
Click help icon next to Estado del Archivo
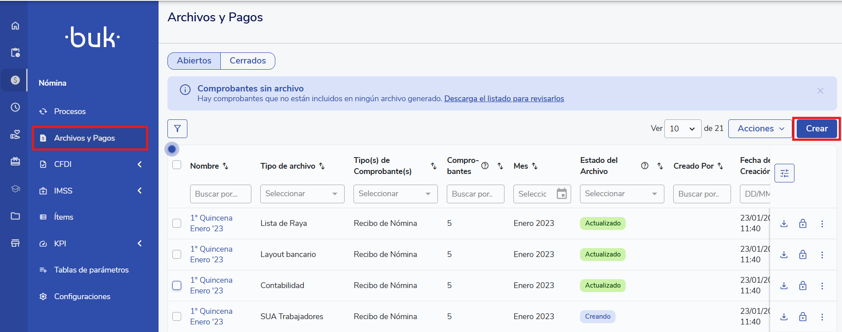(x=645, y=166)
